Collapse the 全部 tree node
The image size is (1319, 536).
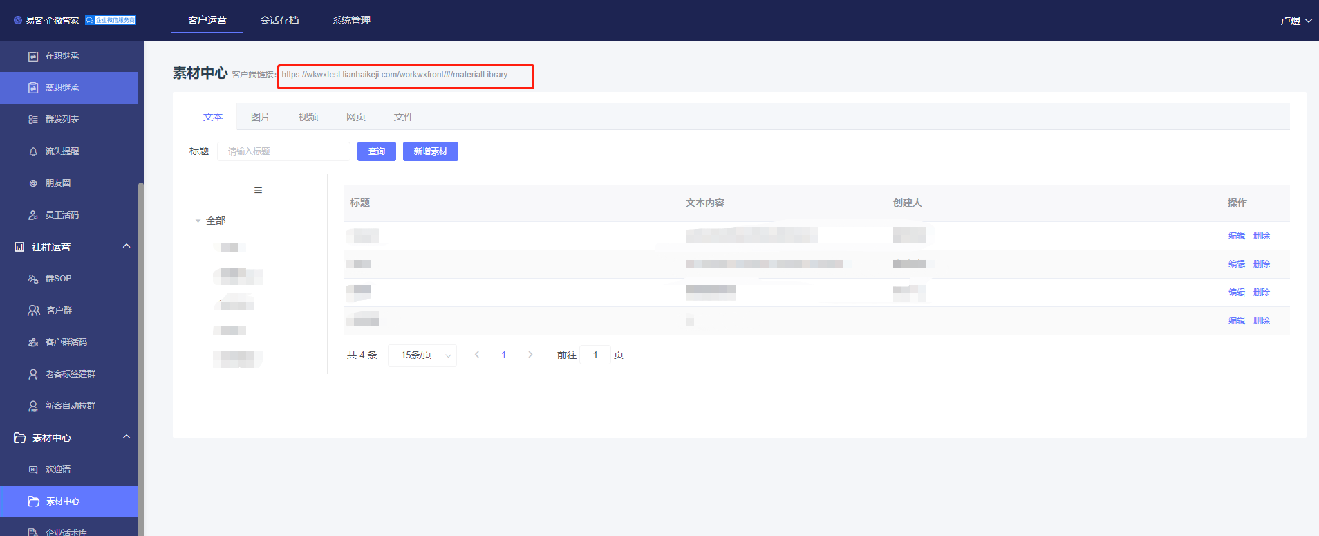198,221
